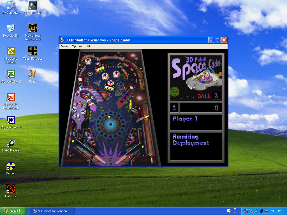Click the speaker volume tray icon
287x215 pixels.
click(251, 211)
